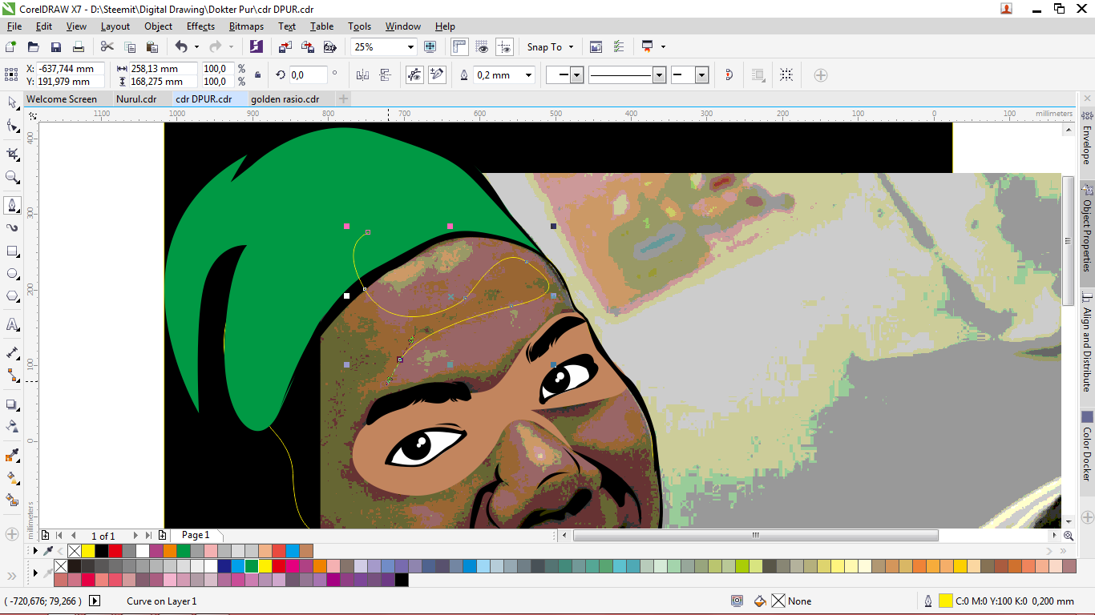
Task: Click the X position field -637,744 mm
Action: (x=71, y=69)
